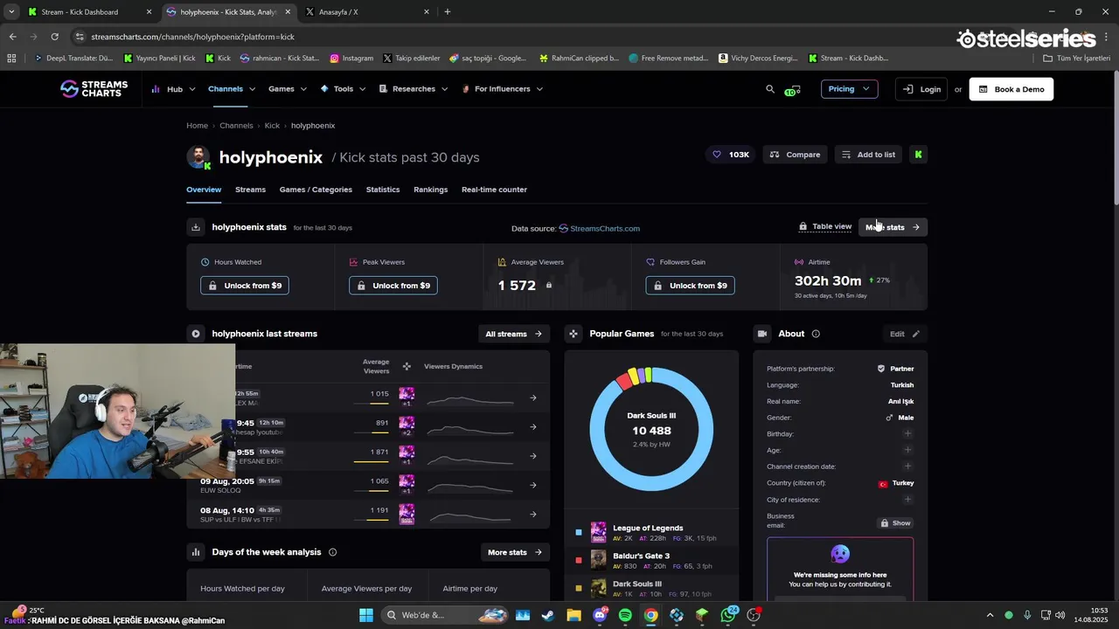This screenshot has height=629, width=1119.
Task: Open the 08 Aug 14:10 stream arrow
Action: 533,515
